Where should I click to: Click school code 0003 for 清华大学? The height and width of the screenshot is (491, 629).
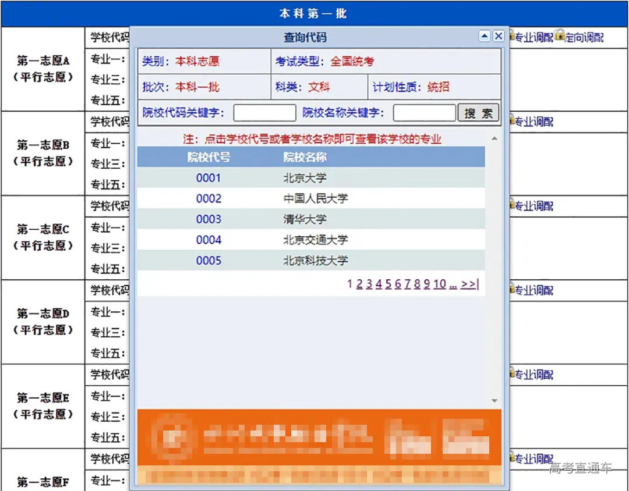[209, 219]
